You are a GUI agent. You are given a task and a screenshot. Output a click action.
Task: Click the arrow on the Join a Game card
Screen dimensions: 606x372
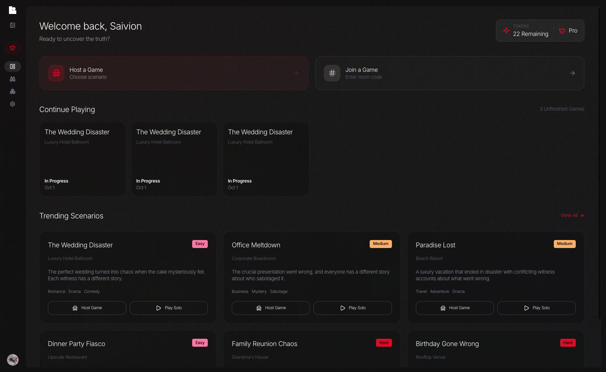[x=572, y=73]
